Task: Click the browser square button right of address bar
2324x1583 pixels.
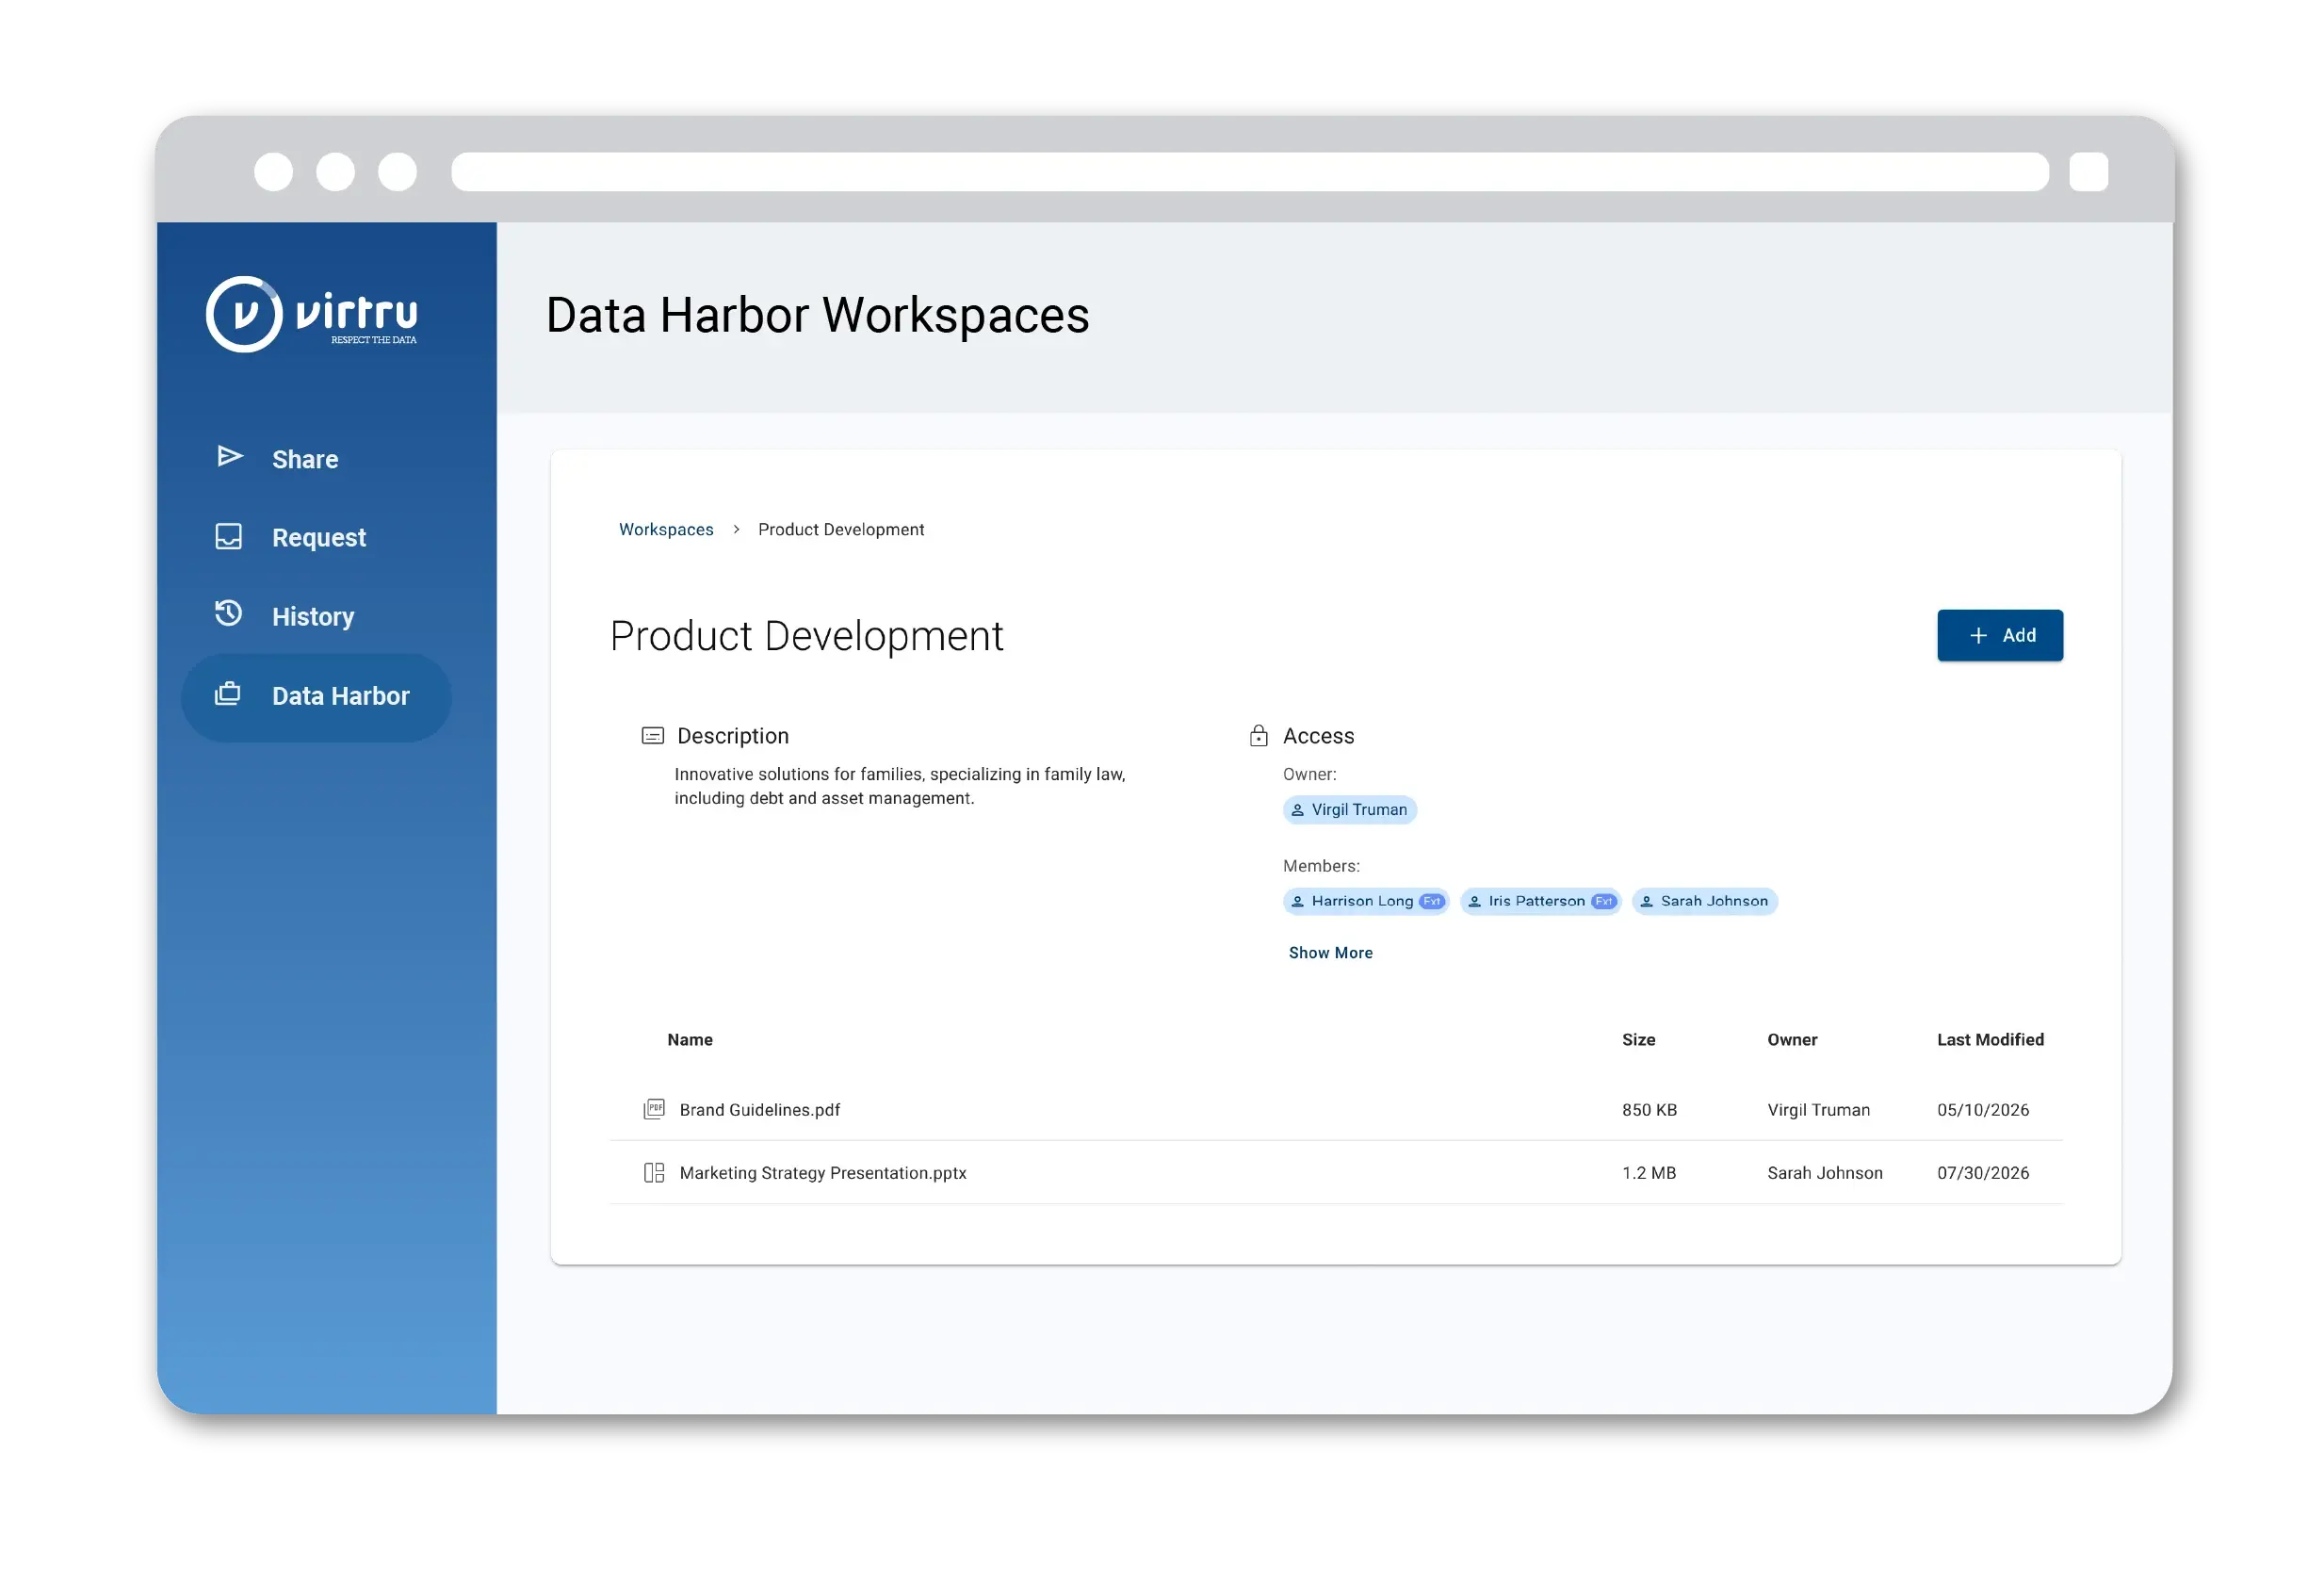Action: point(2089,172)
